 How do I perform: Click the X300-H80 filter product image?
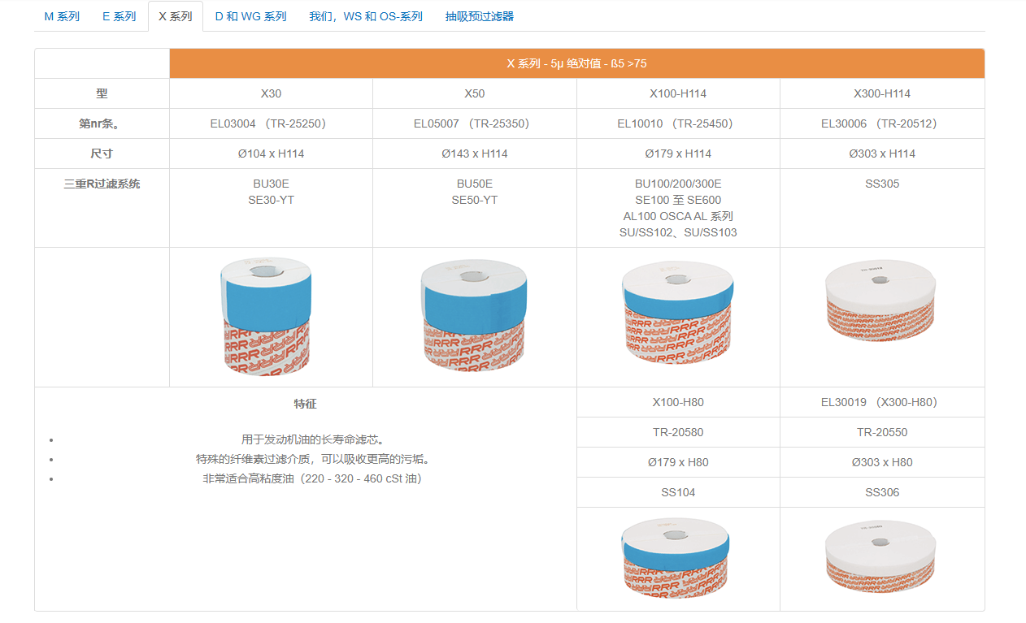point(880,556)
